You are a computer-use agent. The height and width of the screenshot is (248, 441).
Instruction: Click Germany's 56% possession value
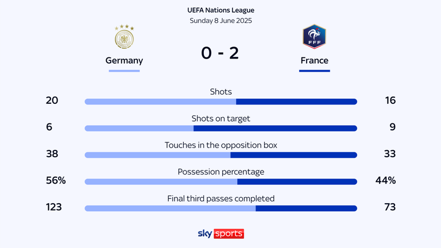[56, 180]
